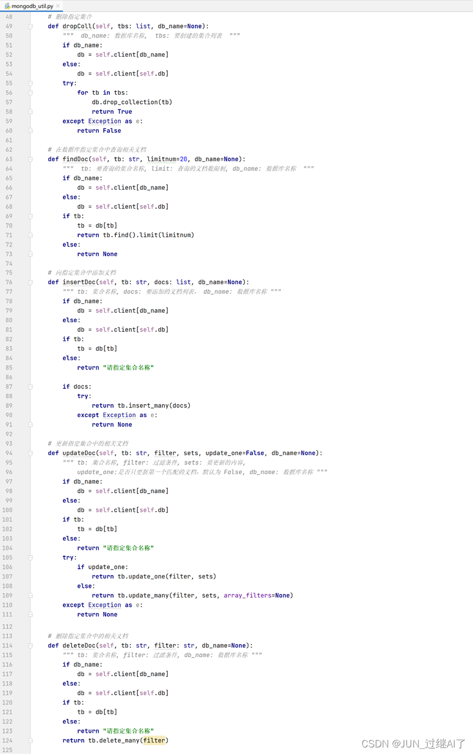Click line number 48 in the gutter

[8, 17]
